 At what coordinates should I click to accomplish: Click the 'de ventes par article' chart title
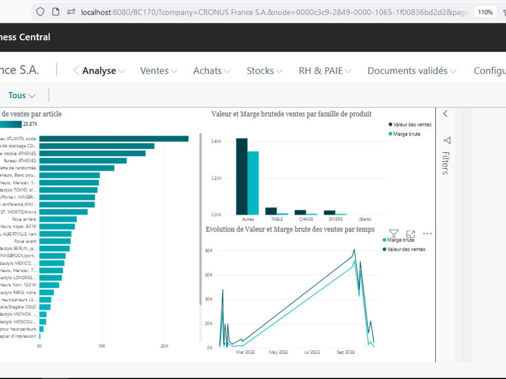tap(31, 114)
